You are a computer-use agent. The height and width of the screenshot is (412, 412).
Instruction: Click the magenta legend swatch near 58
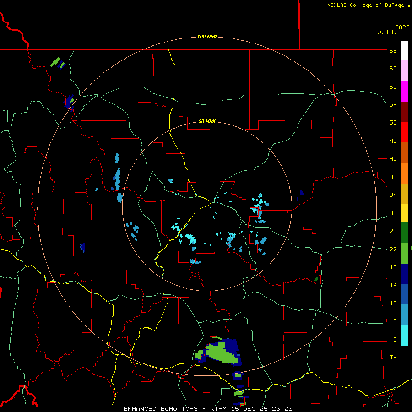pos(404,91)
